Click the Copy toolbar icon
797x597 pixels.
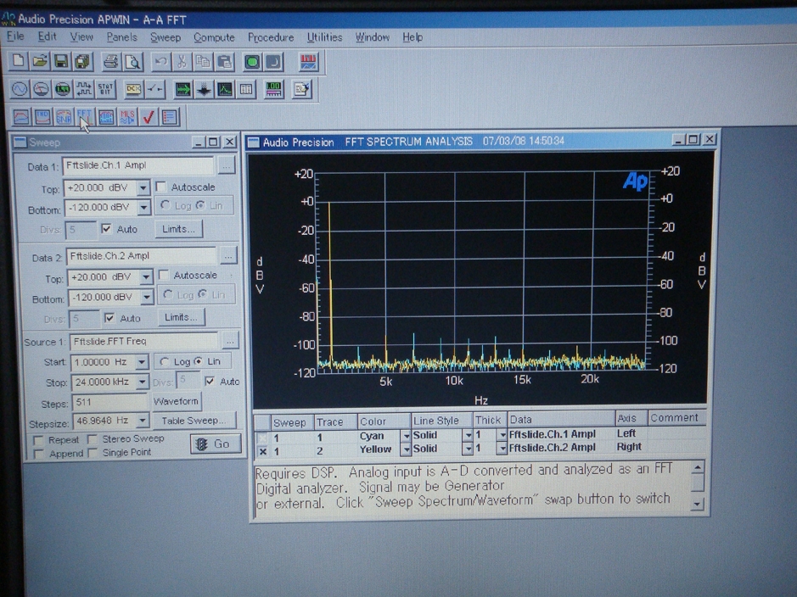pyautogui.click(x=203, y=62)
